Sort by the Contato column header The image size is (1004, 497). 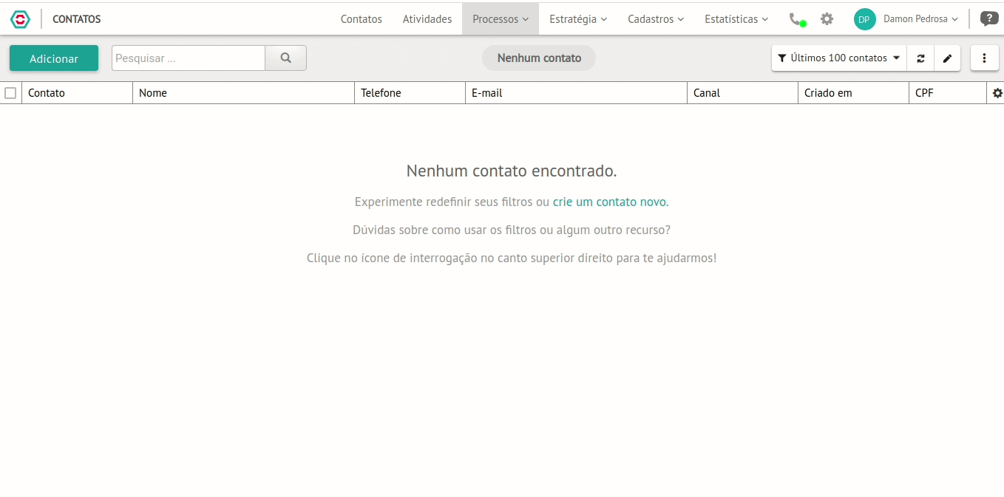coord(78,93)
